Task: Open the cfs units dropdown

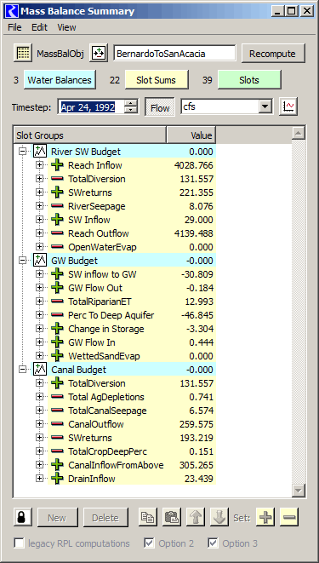Action: (265, 106)
